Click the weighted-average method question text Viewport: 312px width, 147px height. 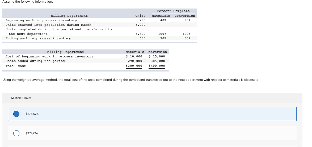click(131, 80)
